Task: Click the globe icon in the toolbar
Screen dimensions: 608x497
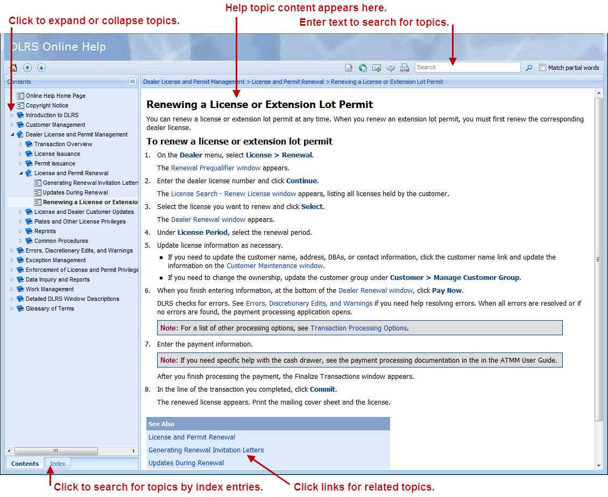Action: 363,68
